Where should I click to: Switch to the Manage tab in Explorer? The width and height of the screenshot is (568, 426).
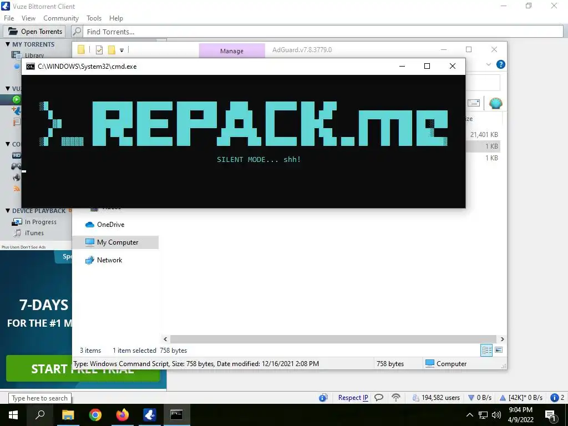(232, 51)
